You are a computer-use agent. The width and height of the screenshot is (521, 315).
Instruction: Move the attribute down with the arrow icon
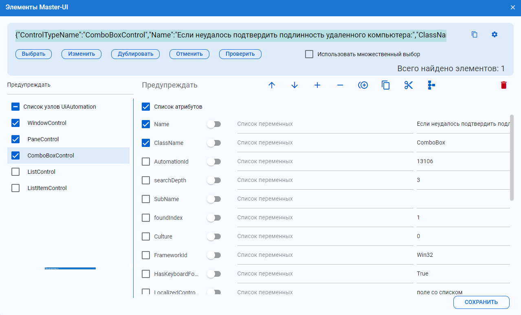pyautogui.click(x=295, y=85)
